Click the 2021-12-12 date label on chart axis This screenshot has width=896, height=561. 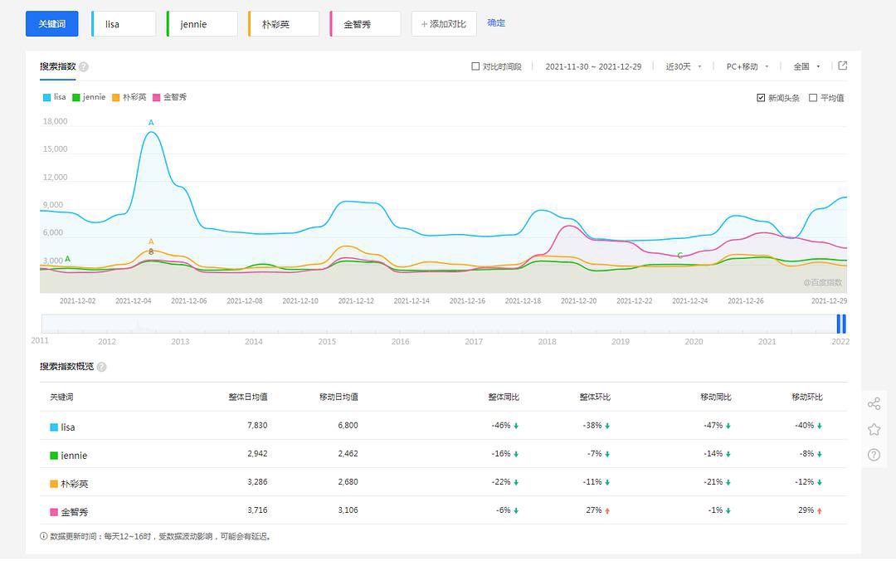(x=356, y=300)
